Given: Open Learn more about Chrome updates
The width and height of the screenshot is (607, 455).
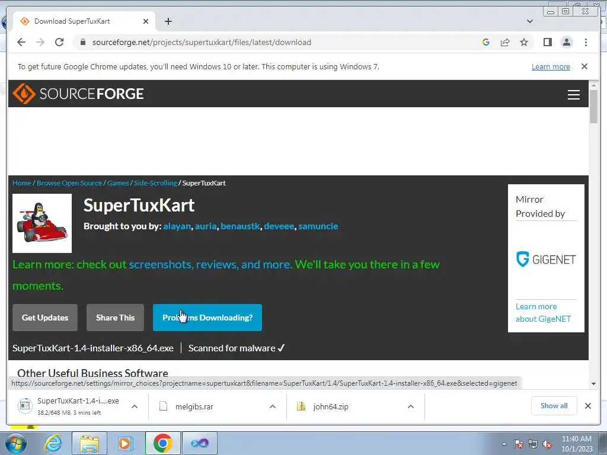Looking at the screenshot, I should click(x=551, y=66).
